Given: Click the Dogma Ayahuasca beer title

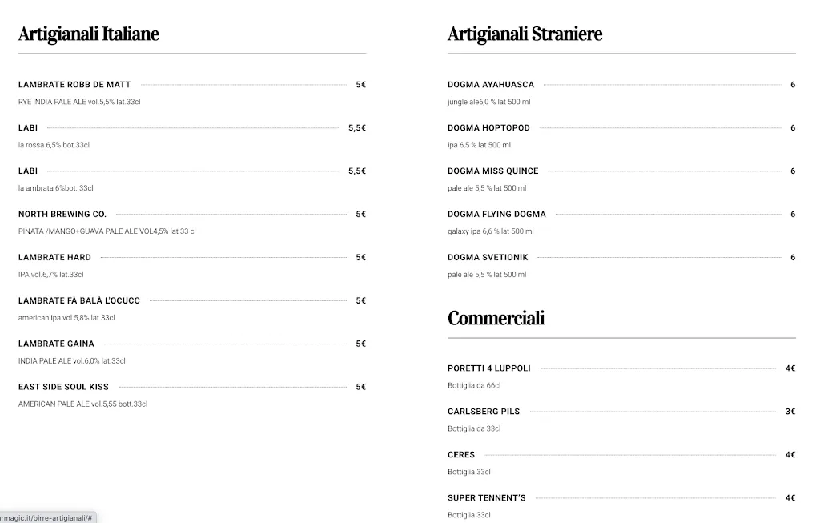Looking at the screenshot, I should [x=491, y=84].
